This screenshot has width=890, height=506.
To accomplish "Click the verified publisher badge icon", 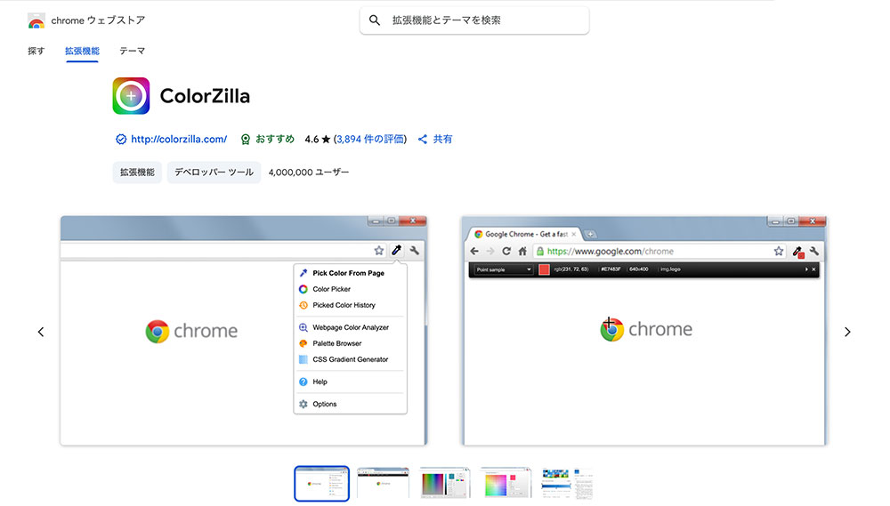I will point(121,139).
